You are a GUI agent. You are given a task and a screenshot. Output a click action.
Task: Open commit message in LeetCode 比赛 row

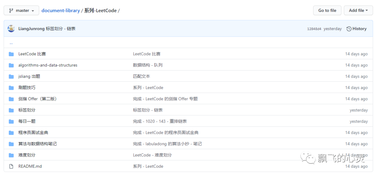(147, 54)
